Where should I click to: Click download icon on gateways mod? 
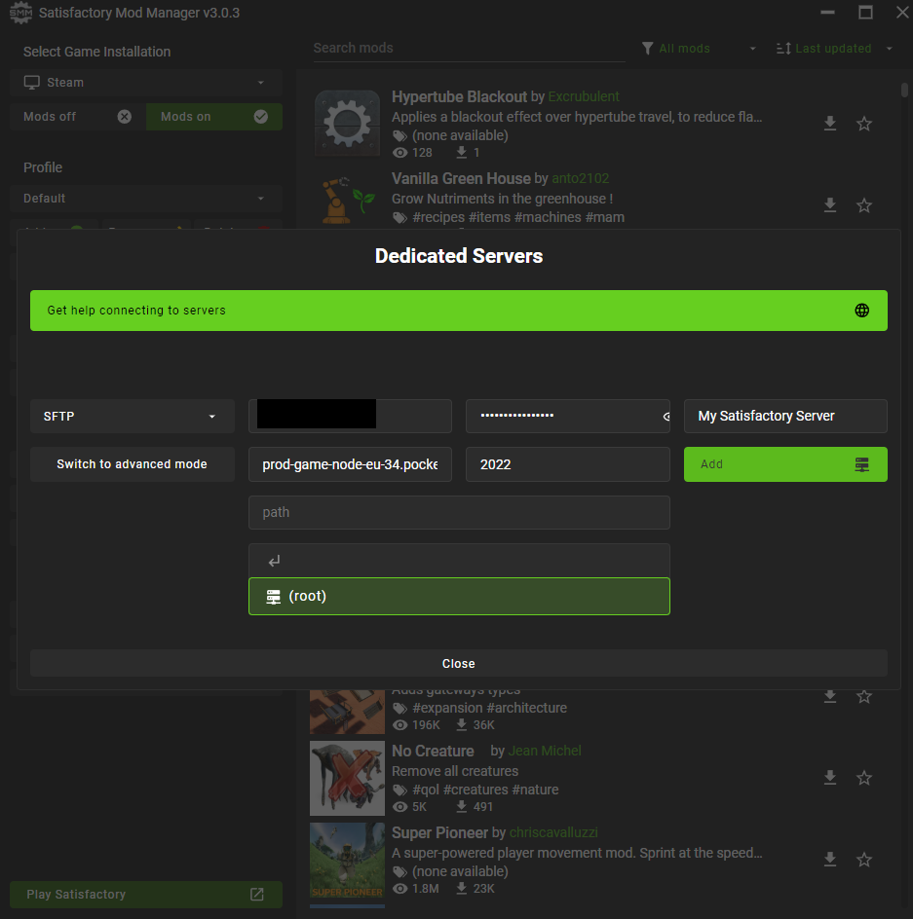click(x=829, y=696)
